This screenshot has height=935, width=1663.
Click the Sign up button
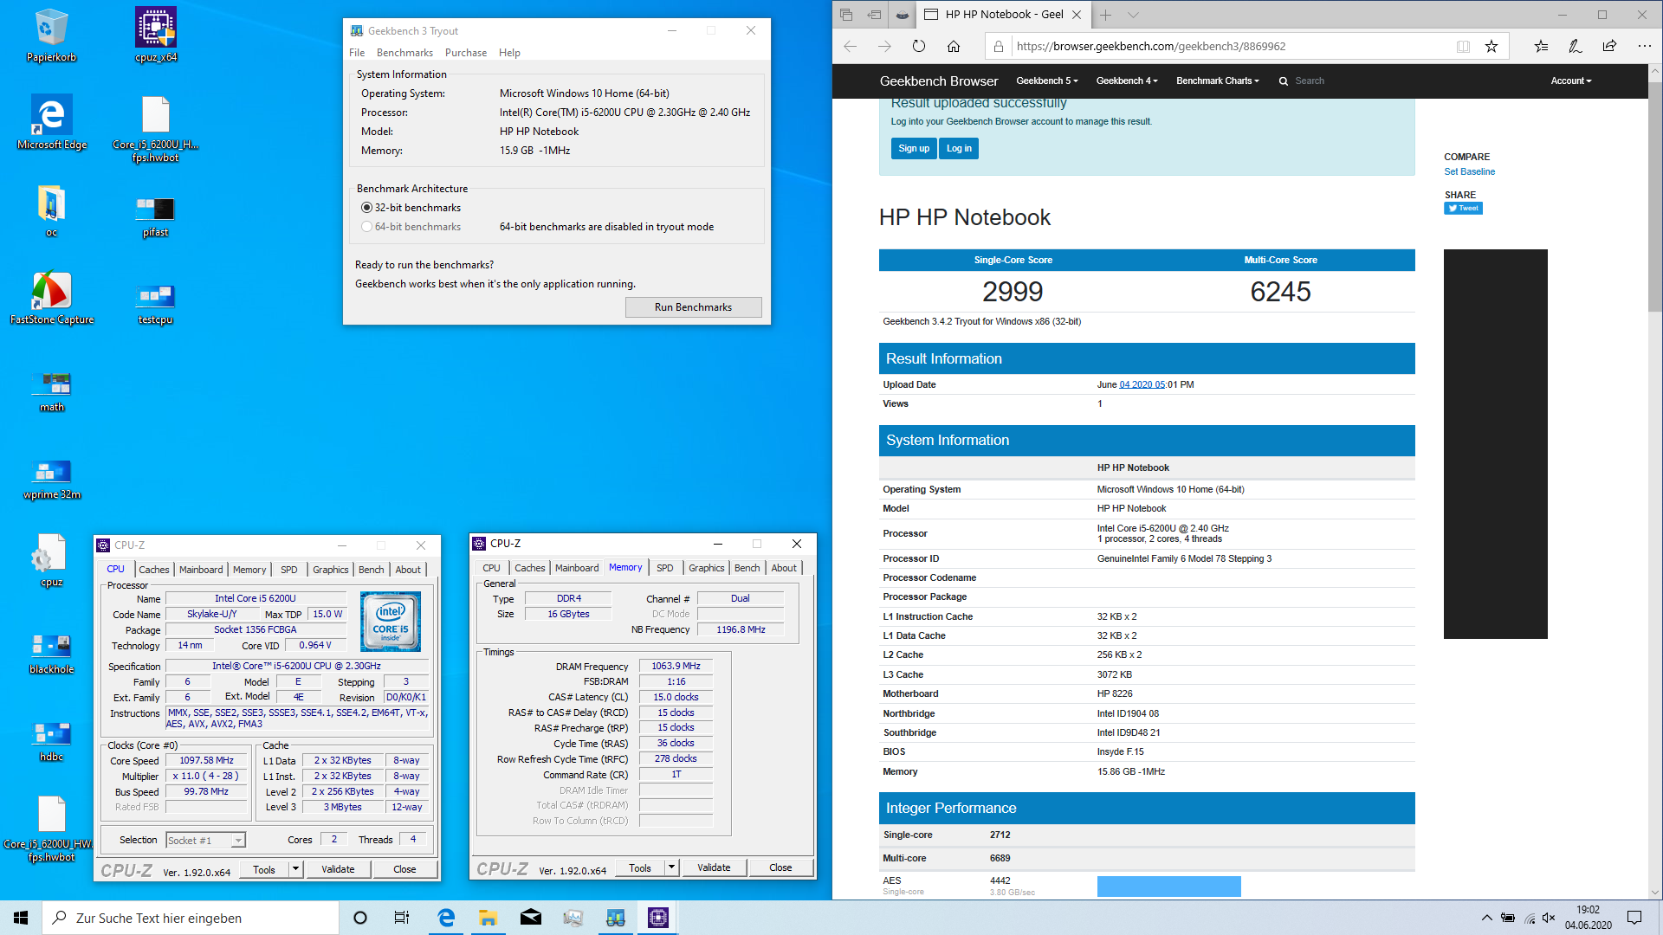click(914, 149)
